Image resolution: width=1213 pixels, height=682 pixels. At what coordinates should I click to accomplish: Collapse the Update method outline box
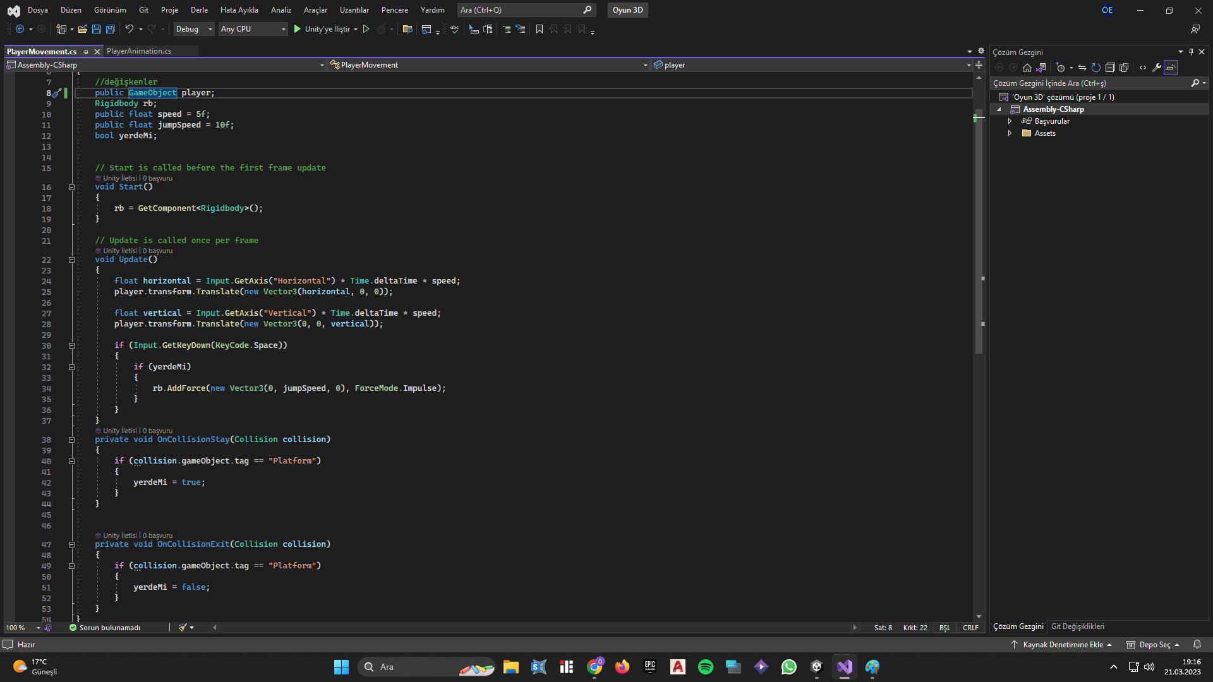[x=71, y=260]
